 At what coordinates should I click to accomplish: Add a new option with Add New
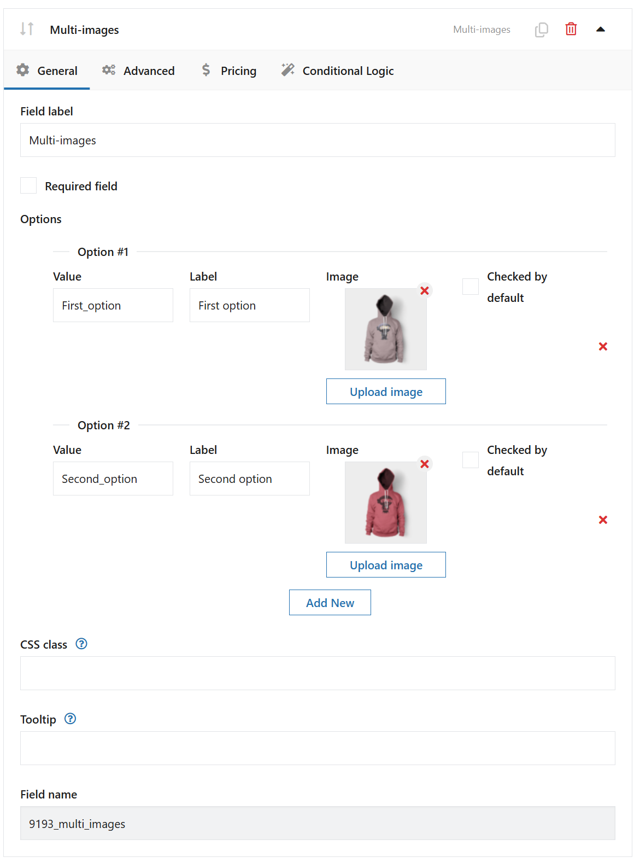pos(330,602)
